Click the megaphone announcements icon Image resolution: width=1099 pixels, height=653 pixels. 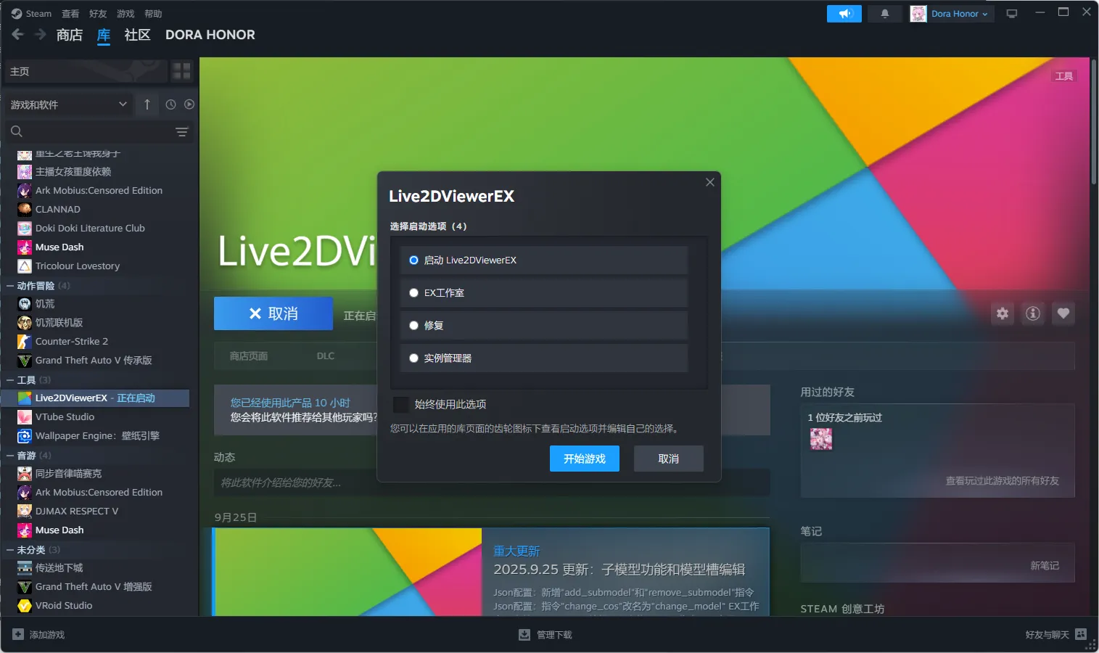click(x=844, y=14)
